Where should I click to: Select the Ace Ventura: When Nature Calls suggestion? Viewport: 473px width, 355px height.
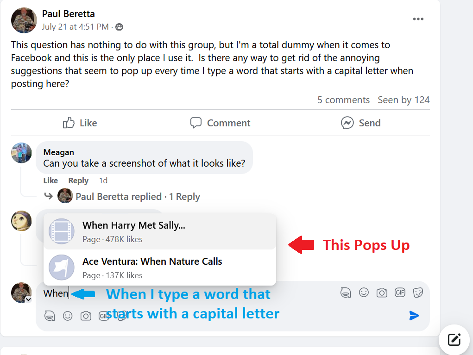coord(160,268)
